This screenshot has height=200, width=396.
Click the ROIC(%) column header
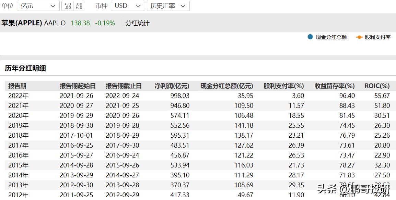[377, 86]
